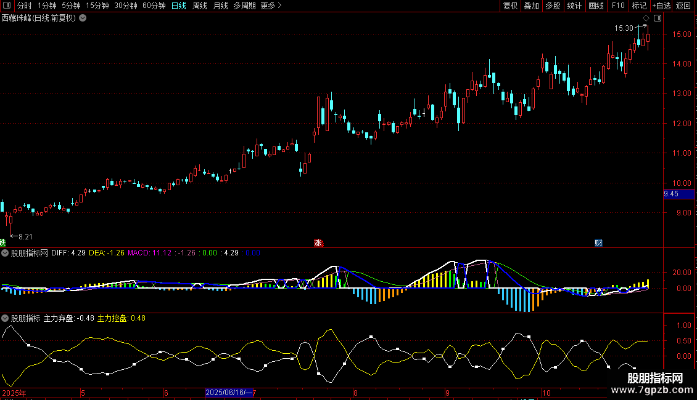The height and width of the screenshot is (400, 697).
Task: Add stock via +自选 button
Action: [x=661, y=6]
